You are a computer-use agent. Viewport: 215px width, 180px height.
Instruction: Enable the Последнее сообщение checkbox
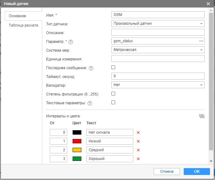coord(113,67)
